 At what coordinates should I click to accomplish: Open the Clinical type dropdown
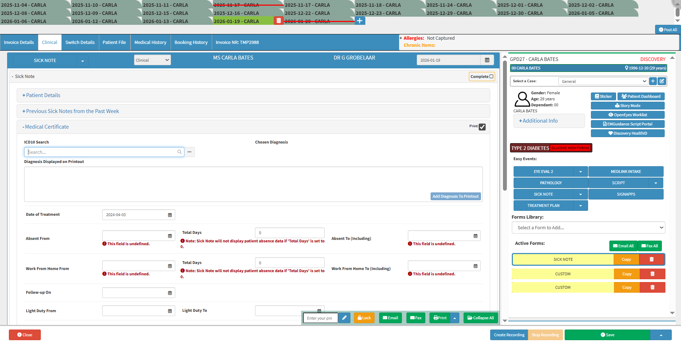152,60
